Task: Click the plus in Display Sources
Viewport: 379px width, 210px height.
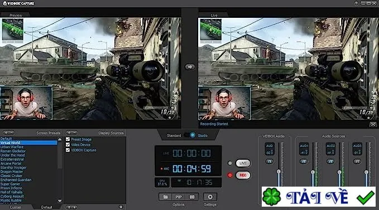Action: coord(69,133)
